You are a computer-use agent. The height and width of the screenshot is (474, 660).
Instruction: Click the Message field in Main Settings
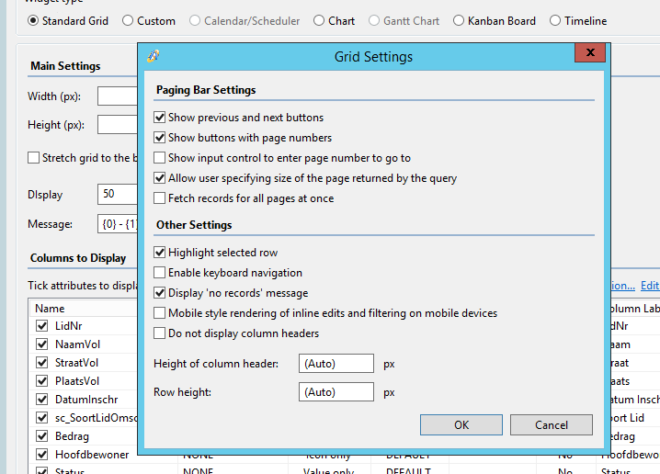pyautogui.click(x=118, y=224)
